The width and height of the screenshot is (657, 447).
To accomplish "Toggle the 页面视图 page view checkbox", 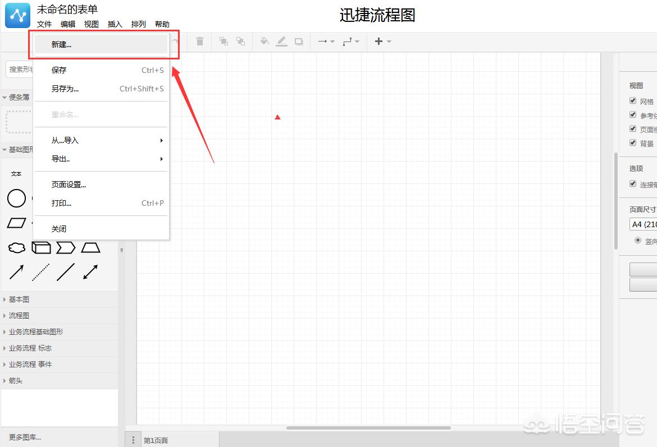I will (x=633, y=128).
